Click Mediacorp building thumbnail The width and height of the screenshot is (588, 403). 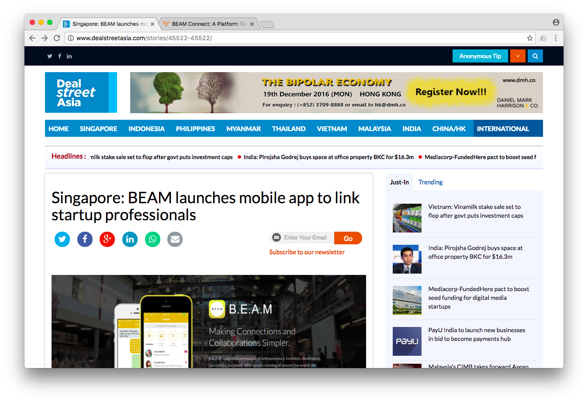point(407,300)
